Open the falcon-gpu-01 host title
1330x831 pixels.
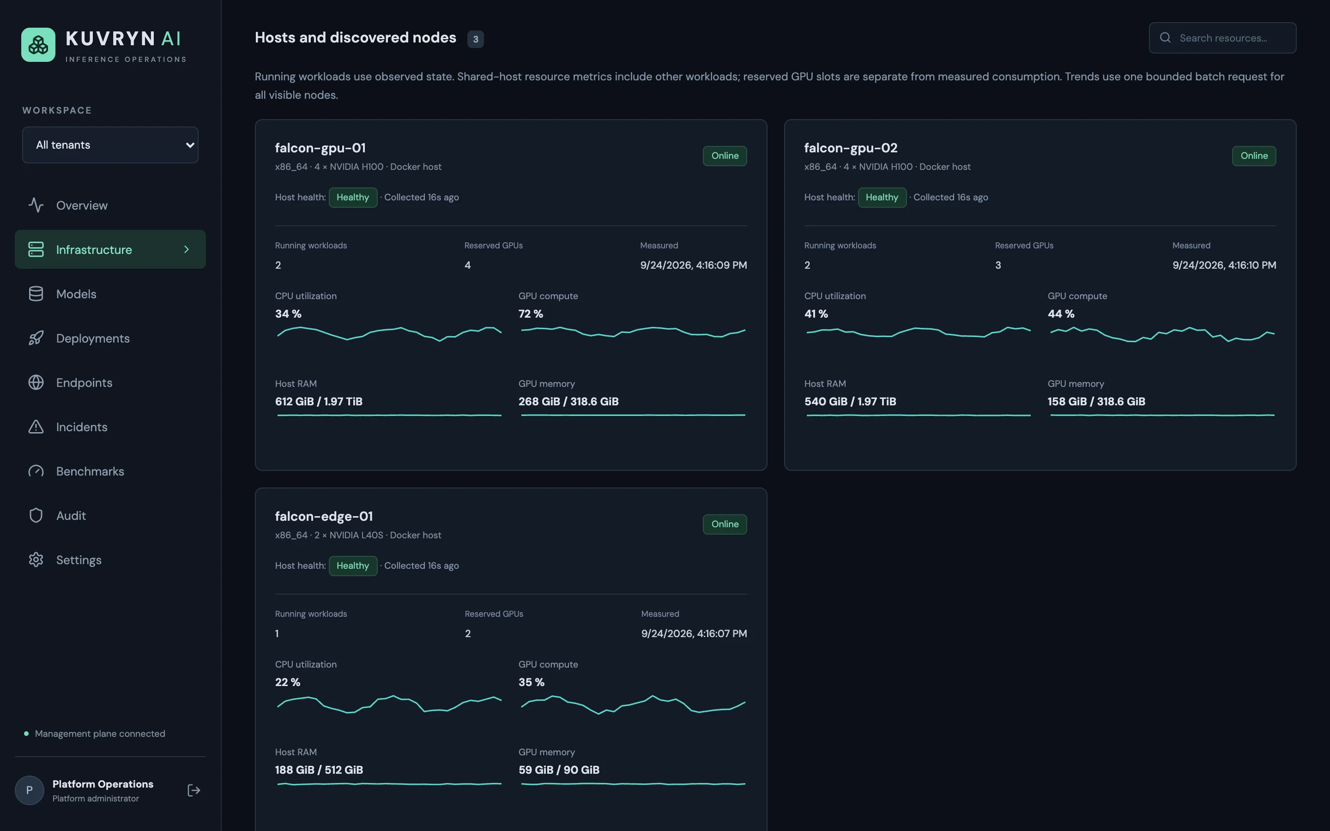coord(320,148)
